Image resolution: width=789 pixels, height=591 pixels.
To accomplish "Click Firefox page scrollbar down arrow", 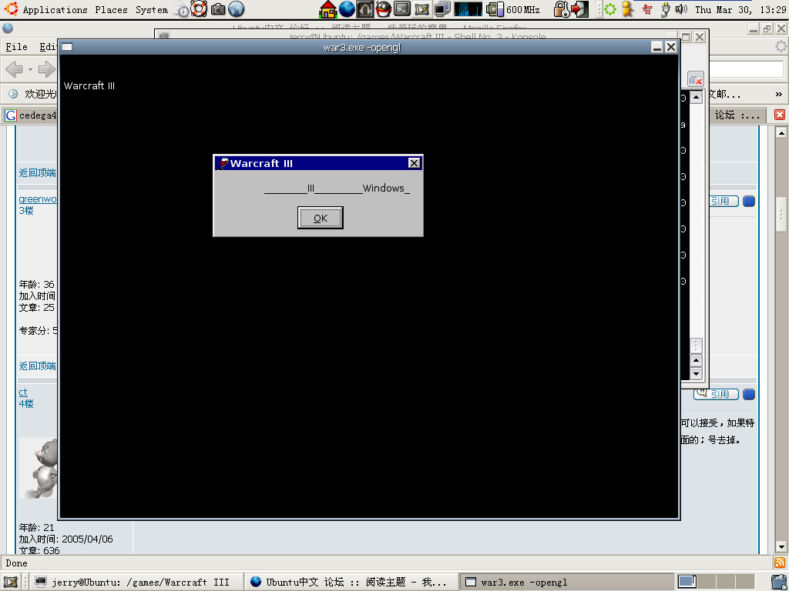I will [x=781, y=547].
